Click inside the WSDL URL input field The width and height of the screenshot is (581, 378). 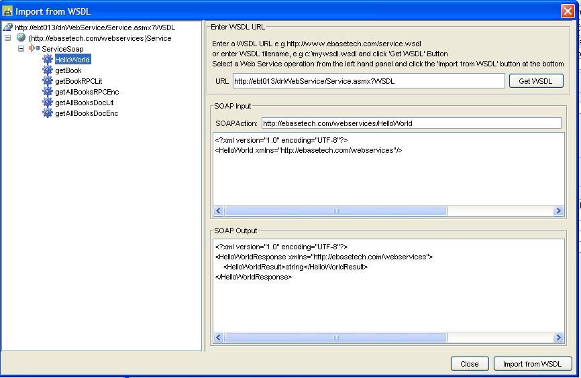tap(368, 81)
